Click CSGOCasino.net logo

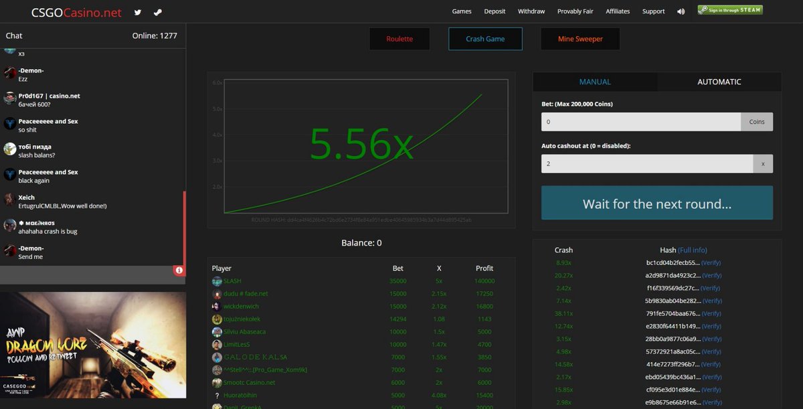[76, 12]
